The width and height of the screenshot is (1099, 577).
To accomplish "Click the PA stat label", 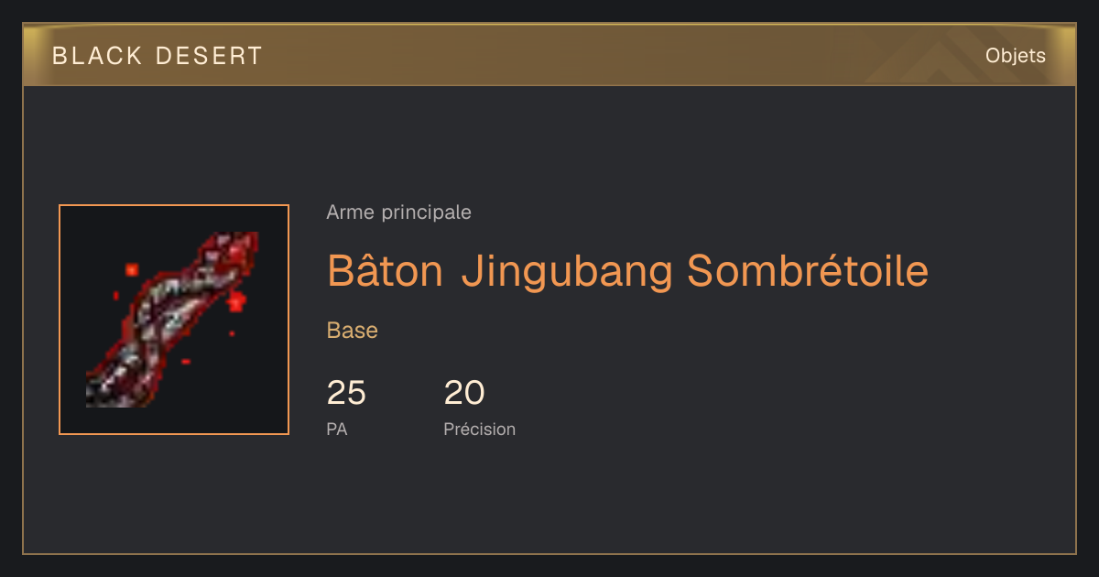I will click(x=336, y=429).
